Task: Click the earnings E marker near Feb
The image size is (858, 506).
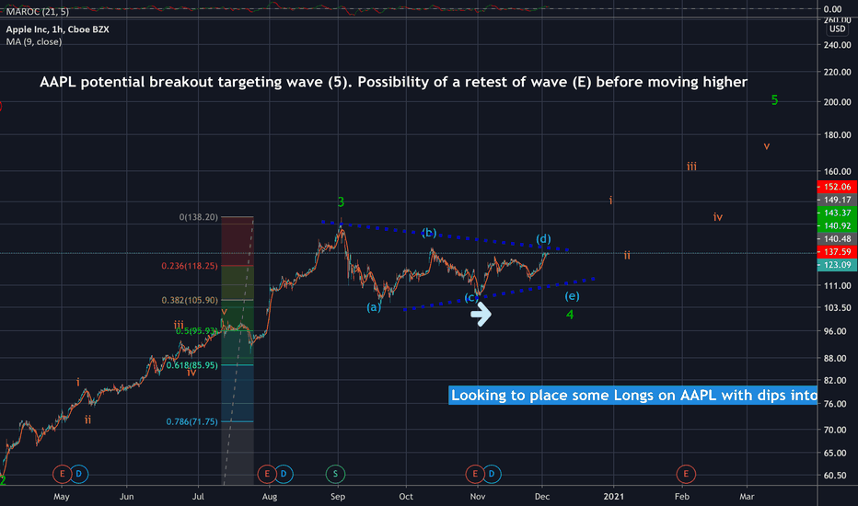Action: (x=686, y=474)
